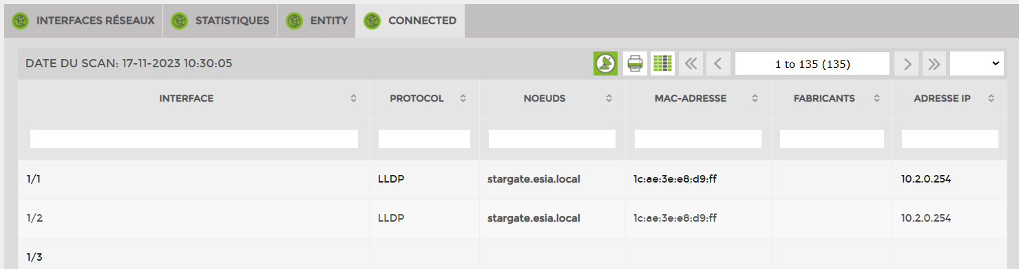Click the Interfaces Réseaux tab icon

pos(20,21)
